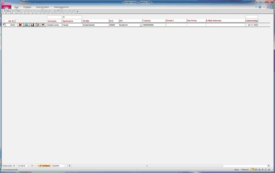
Task: Switch to Form view icon in status bar
Action: [253, 170]
